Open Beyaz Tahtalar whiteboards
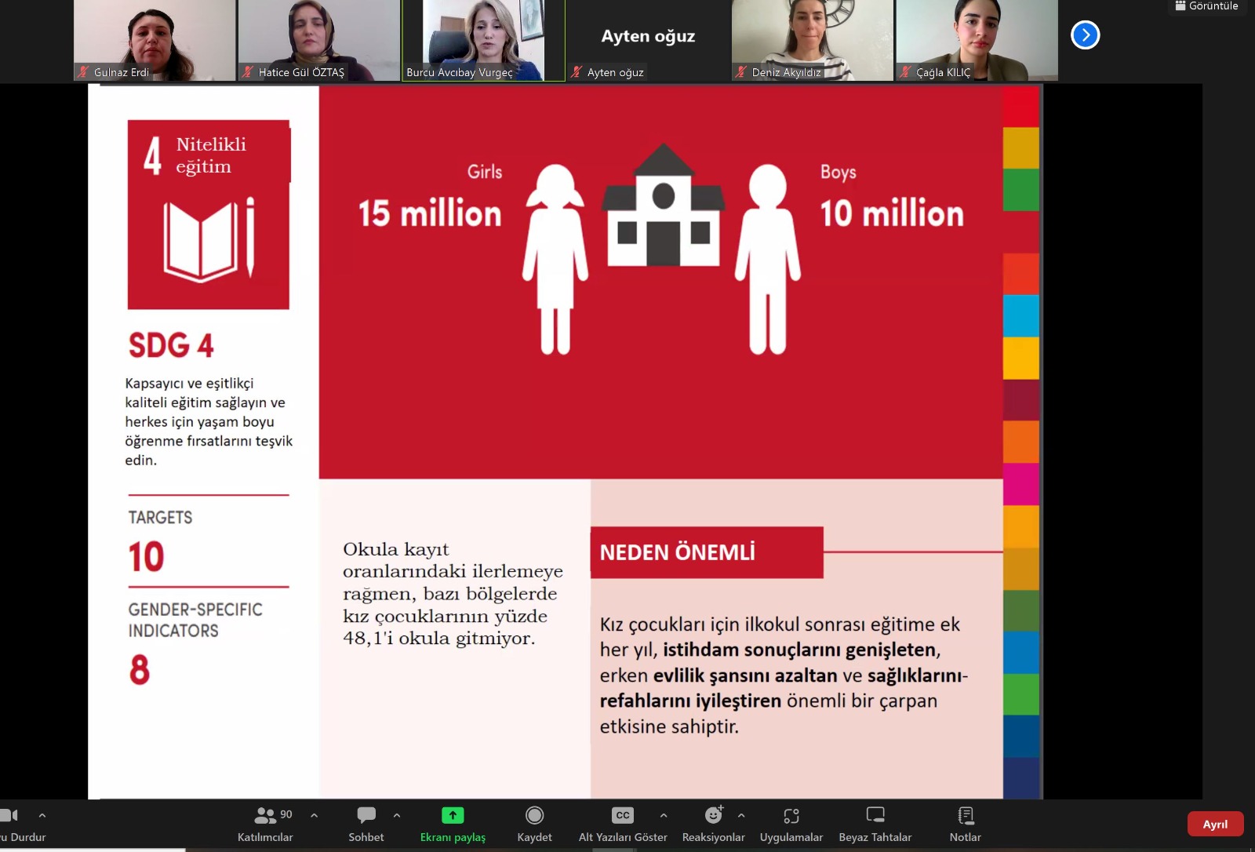The width and height of the screenshot is (1255, 852). point(875,824)
